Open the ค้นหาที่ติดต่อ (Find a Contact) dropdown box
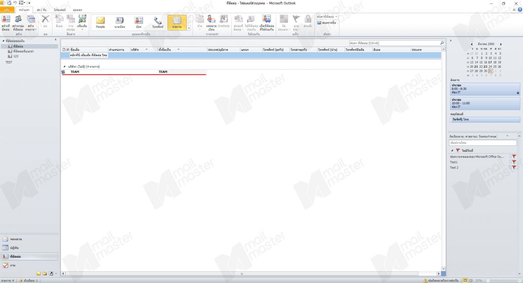This screenshot has height=283, width=523. click(327, 17)
